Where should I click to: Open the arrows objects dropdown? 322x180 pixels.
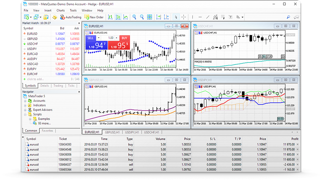243,17
